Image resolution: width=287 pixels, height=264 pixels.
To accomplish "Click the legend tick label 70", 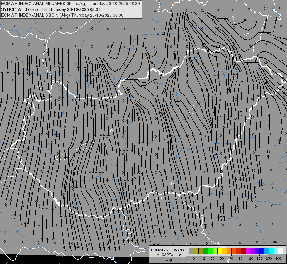I will [x=231, y=258].
